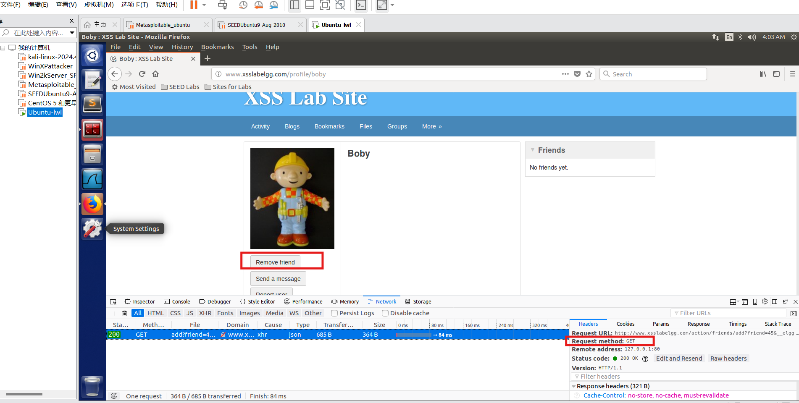Click Remove friend button
This screenshot has width=799, height=403.
(x=275, y=262)
